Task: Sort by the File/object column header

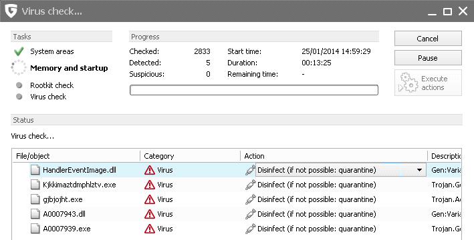Action: [x=76, y=156]
